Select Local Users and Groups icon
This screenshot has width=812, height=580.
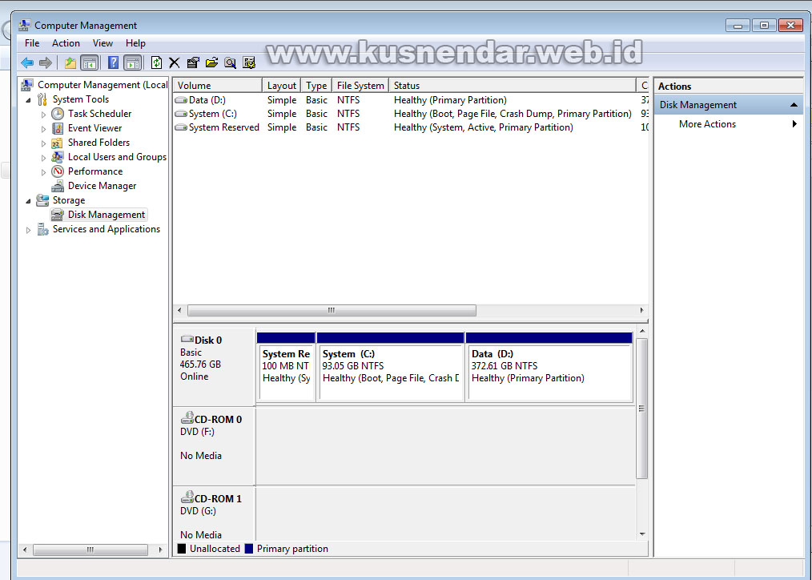[58, 157]
